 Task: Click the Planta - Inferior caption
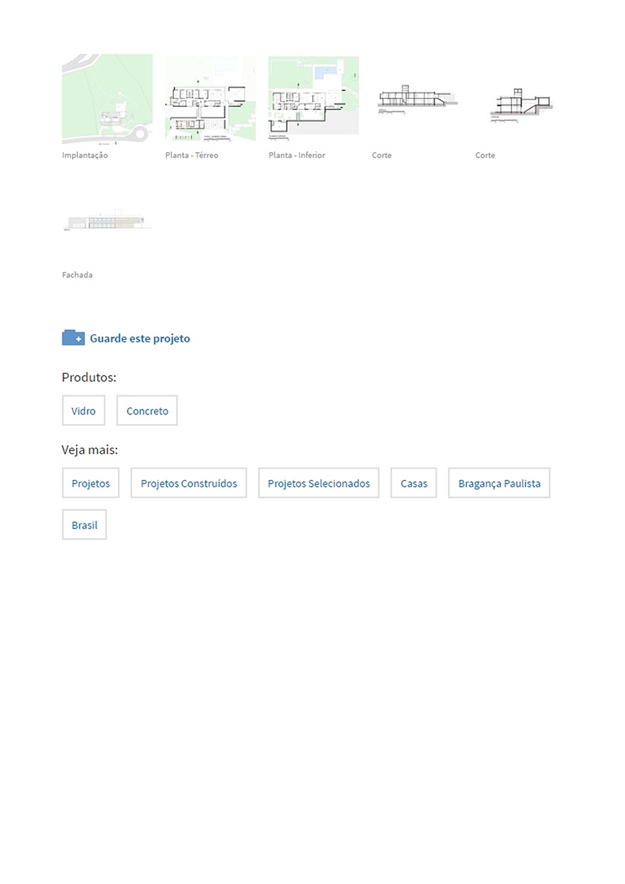tap(297, 155)
